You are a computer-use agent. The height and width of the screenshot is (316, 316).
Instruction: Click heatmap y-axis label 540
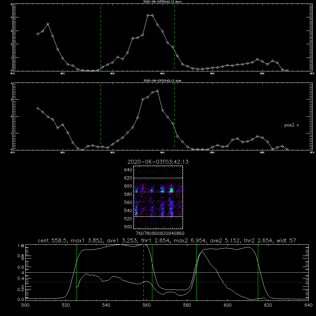click(x=128, y=210)
